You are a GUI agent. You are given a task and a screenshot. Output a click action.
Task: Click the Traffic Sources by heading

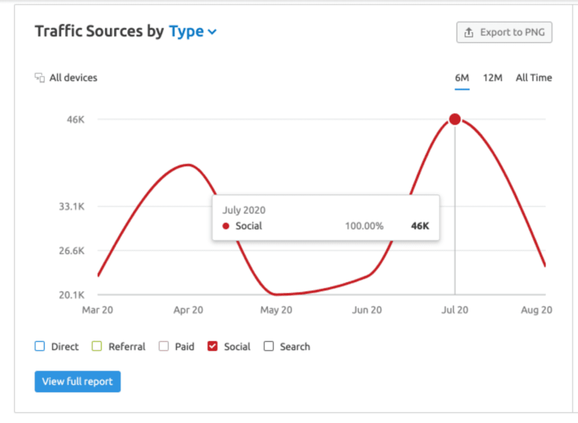(99, 32)
